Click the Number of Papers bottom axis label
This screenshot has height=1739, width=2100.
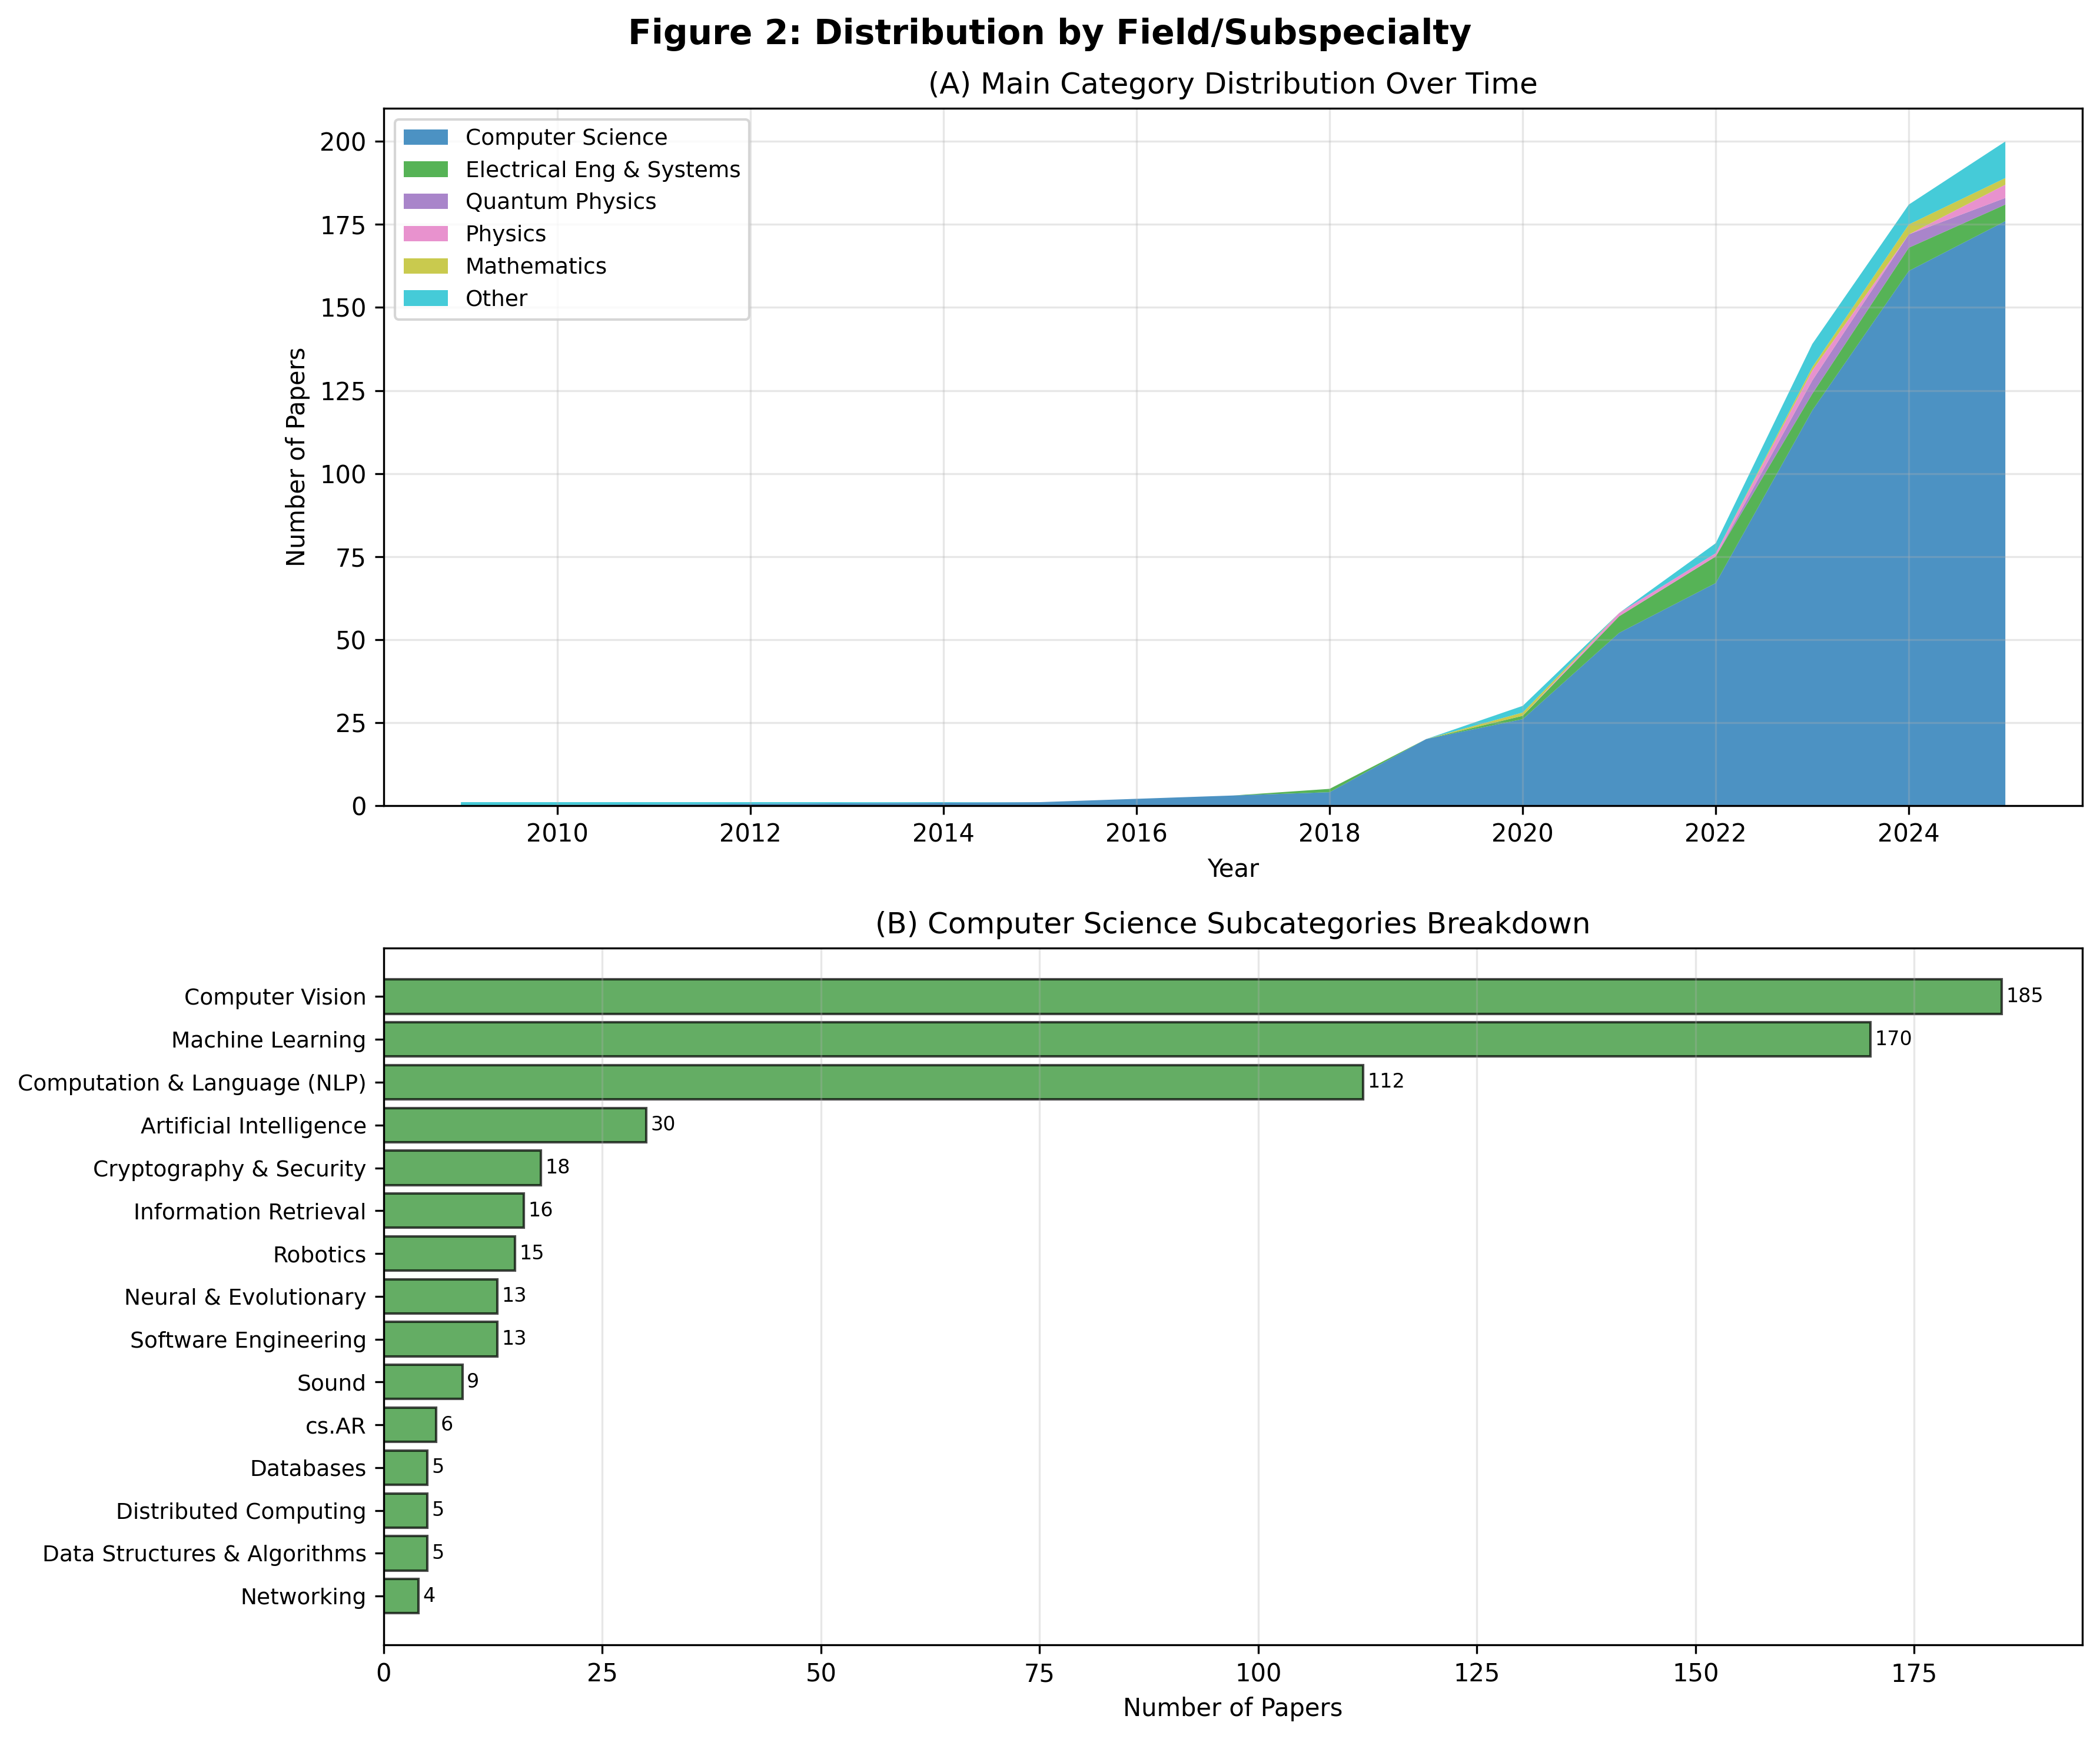[1232, 1708]
